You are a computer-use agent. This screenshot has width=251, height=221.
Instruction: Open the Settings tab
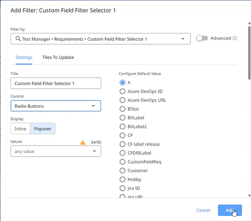[x=24, y=57]
